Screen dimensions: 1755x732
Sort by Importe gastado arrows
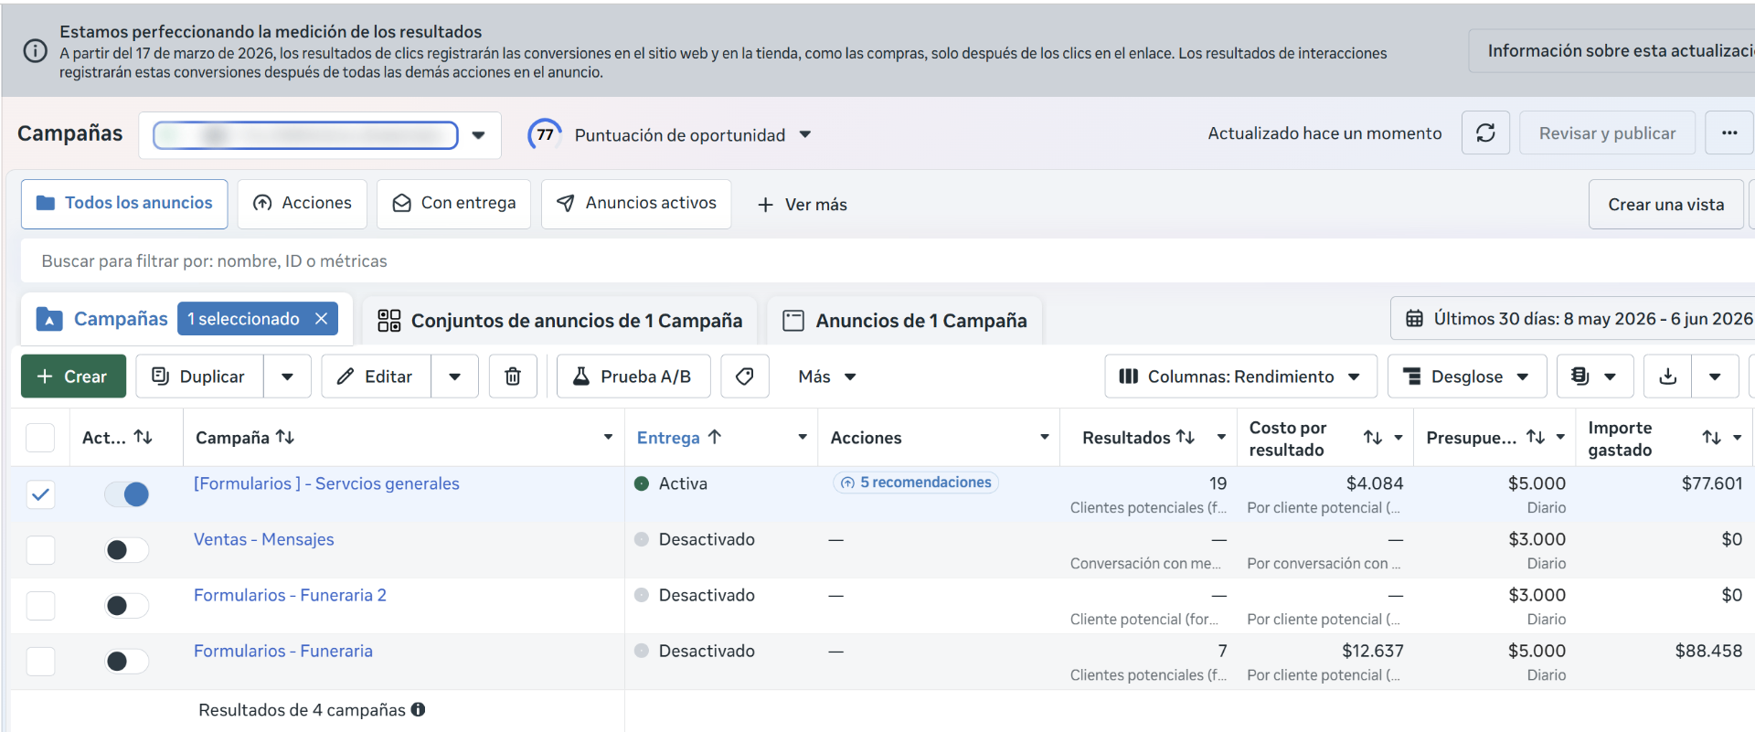tap(1712, 438)
